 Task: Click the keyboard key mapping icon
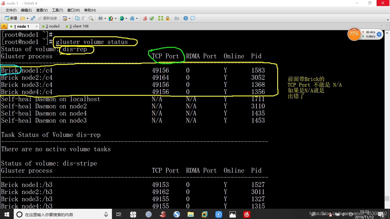177,18
